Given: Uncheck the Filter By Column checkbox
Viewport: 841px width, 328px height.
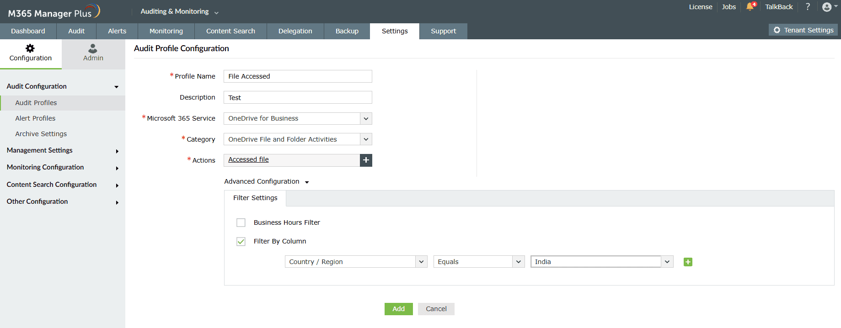Looking at the screenshot, I should pyautogui.click(x=241, y=241).
